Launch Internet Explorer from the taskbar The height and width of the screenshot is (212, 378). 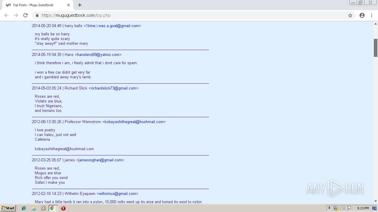(x=24, y=208)
